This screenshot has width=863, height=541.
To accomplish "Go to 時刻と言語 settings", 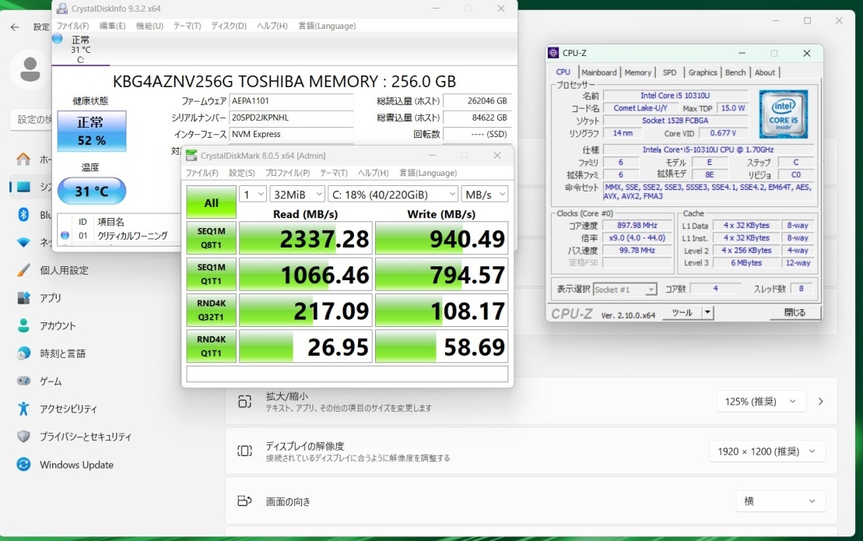I will [62, 353].
